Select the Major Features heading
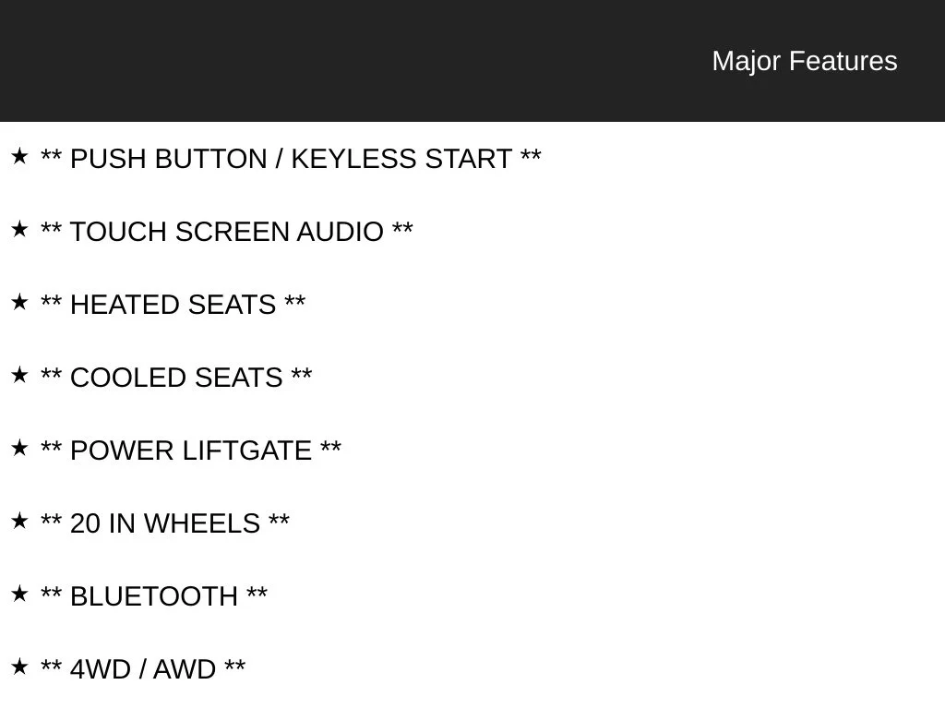Viewport: 945px width, 709px height. pos(805,62)
